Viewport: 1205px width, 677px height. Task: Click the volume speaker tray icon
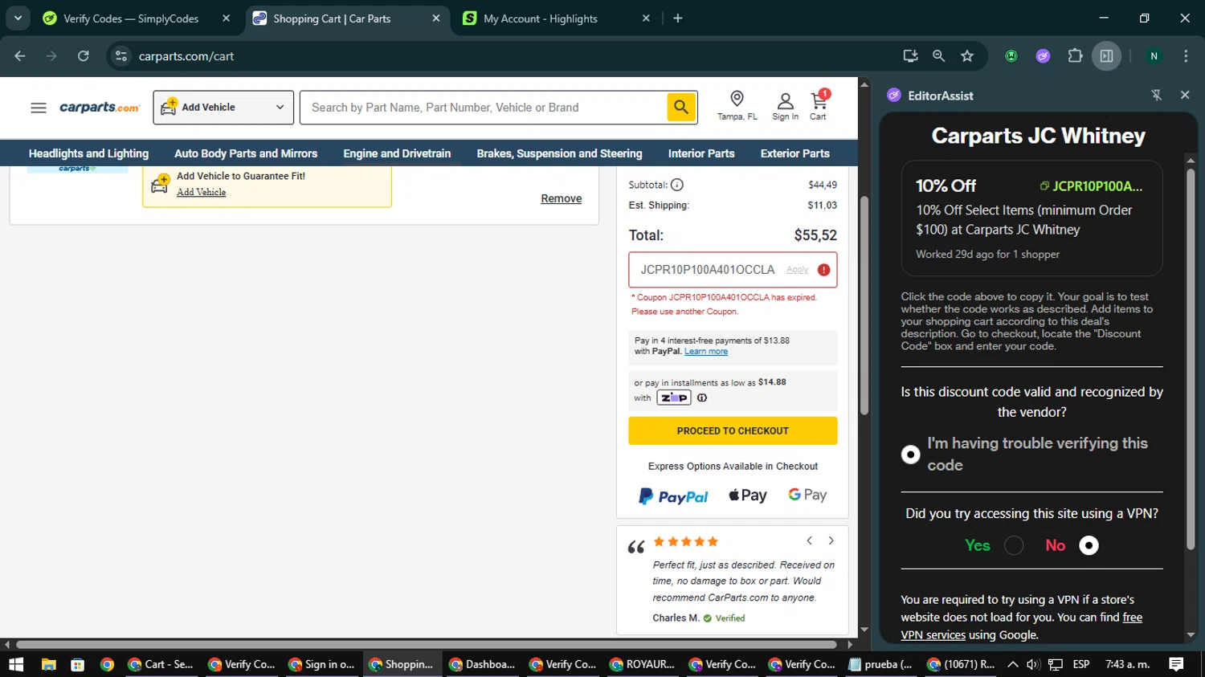1034,664
